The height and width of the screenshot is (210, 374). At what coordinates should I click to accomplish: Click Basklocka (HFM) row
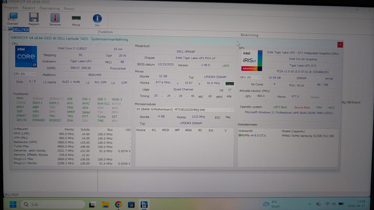(x=72, y=142)
